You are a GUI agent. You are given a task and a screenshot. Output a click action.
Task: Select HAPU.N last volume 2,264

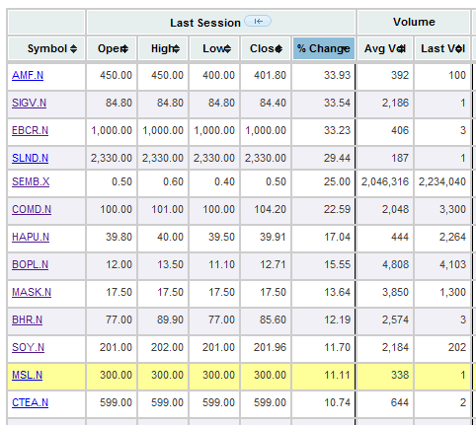coord(452,237)
